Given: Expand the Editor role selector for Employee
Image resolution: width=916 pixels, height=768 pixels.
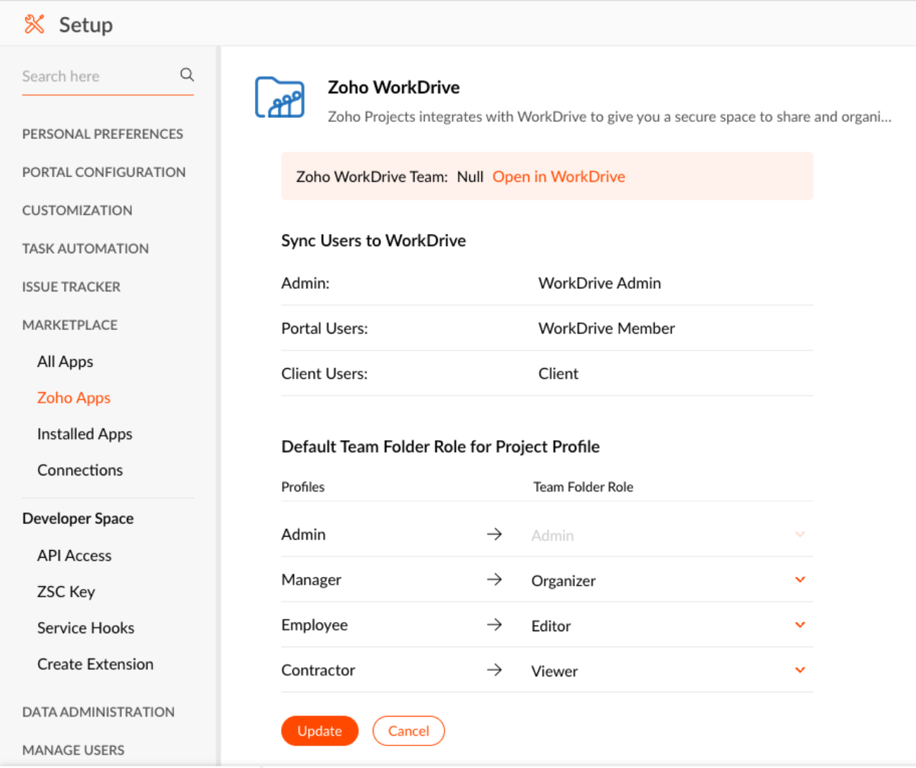Looking at the screenshot, I should [x=800, y=625].
